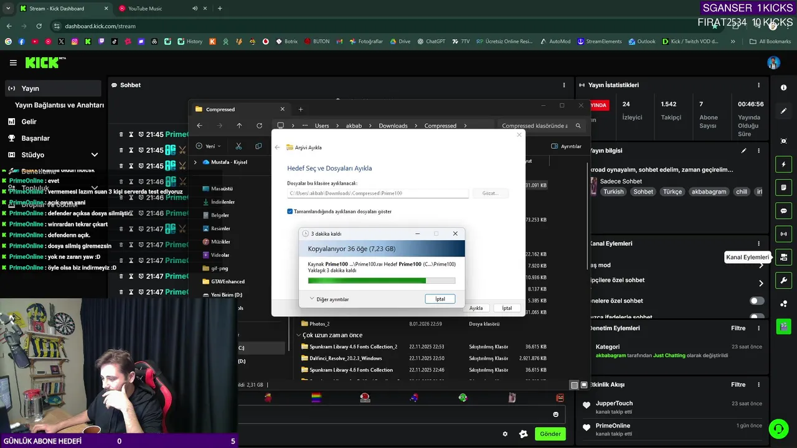Open Yayın İstatistikleri three-dot menu
This screenshot has width=797, height=448.
pos(758,85)
